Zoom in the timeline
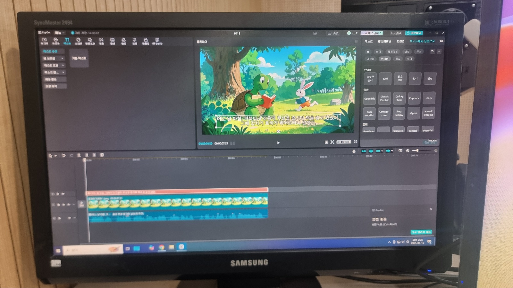 436,150
